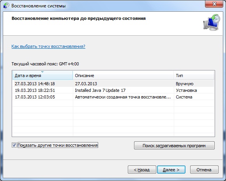Go back with '< Назад' button
Image resolution: width=226 pixels, height=181 pixels.
[142, 170]
